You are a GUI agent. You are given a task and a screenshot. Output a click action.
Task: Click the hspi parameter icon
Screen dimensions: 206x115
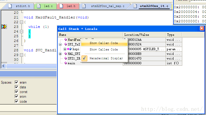point(69,49)
